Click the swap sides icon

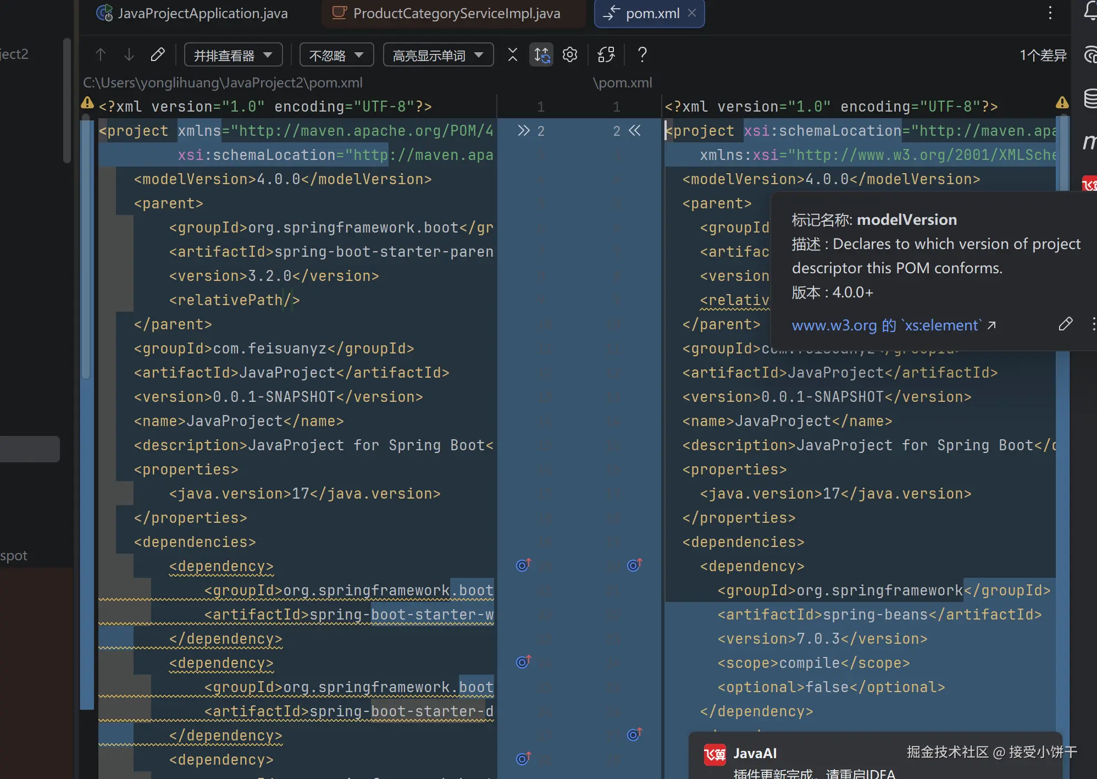(x=606, y=54)
